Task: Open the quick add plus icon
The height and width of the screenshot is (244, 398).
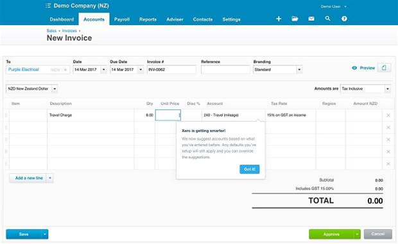Action: tap(279, 19)
